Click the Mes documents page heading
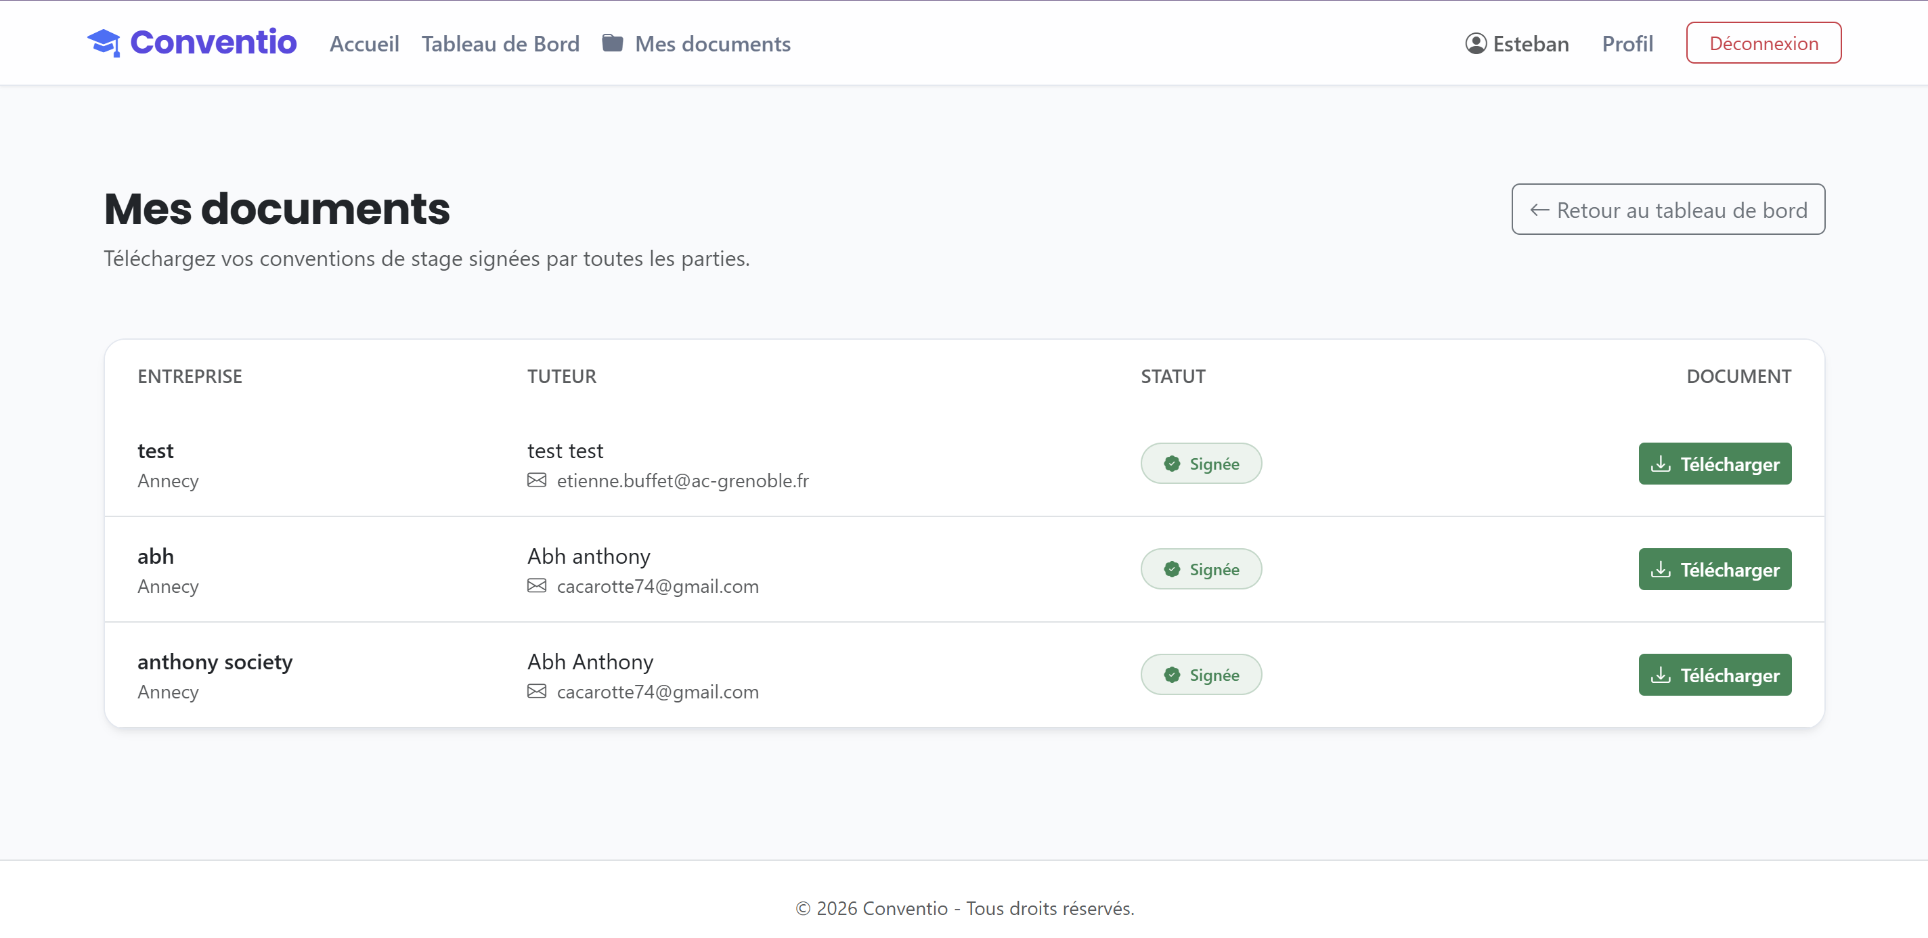Screen dimensions: 1928x938 pos(277,208)
